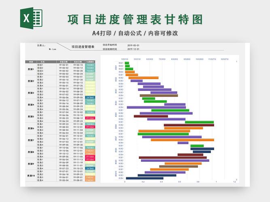Click the 开始日期 column header

tap(64, 62)
